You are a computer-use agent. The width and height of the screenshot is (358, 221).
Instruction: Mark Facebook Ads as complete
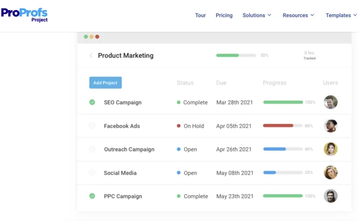[92, 126]
